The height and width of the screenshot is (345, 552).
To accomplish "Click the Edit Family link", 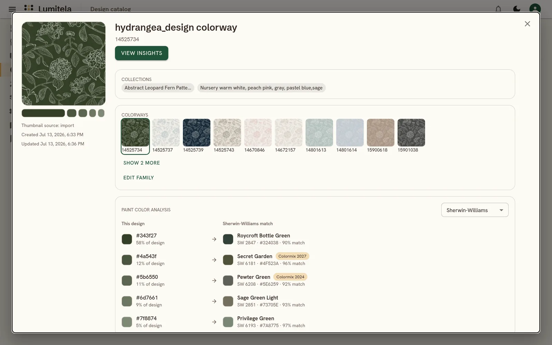I will tap(139, 178).
